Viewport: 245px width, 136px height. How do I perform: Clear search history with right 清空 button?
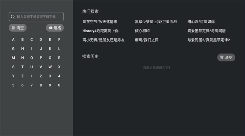tap(226, 57)
